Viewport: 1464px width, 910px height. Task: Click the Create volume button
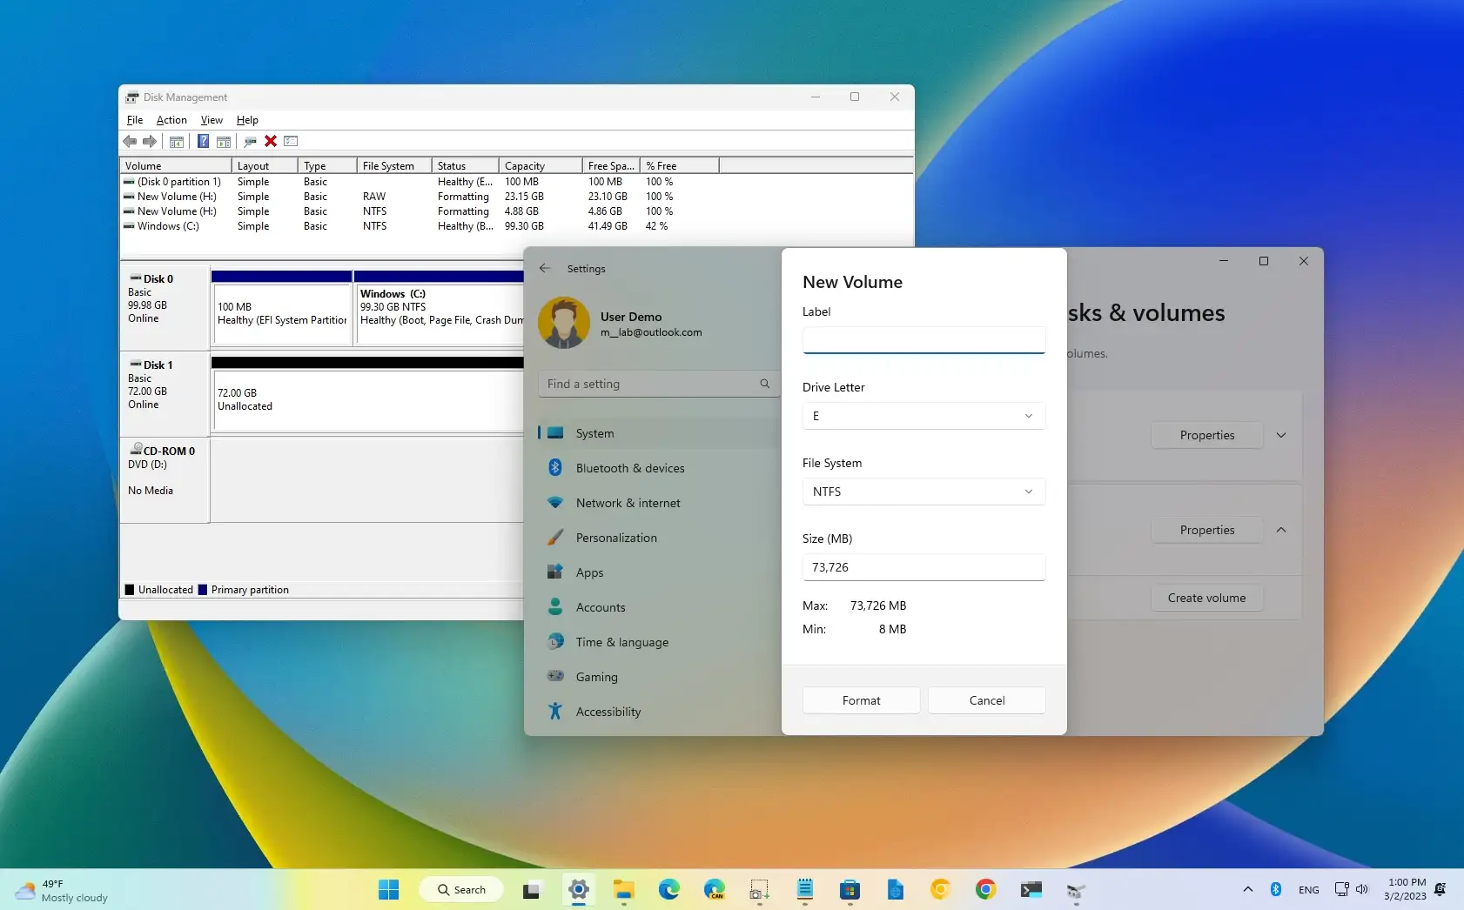[1206, 598]
